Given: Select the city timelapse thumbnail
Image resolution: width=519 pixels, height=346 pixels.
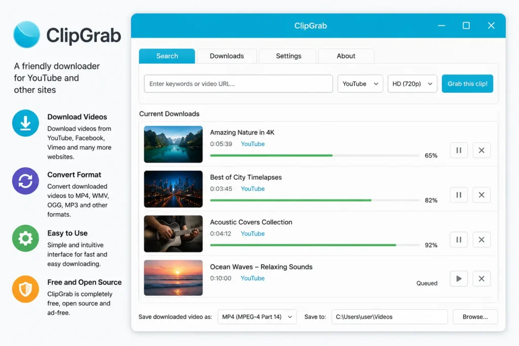Looking at the screenshot, I should [x=173, y=189].
